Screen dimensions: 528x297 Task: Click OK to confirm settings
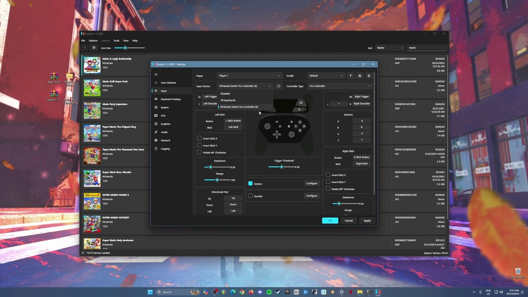(x=330, y=221)
